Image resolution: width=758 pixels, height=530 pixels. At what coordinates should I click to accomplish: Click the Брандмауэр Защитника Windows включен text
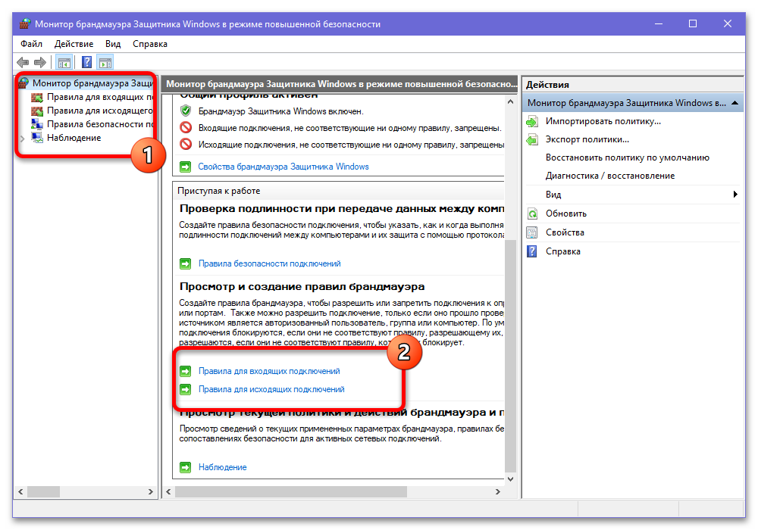coord(281,111)
